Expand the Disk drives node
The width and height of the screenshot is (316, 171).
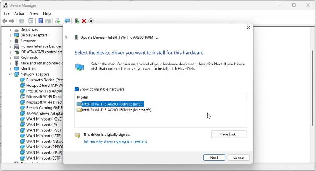click(11, 30)
